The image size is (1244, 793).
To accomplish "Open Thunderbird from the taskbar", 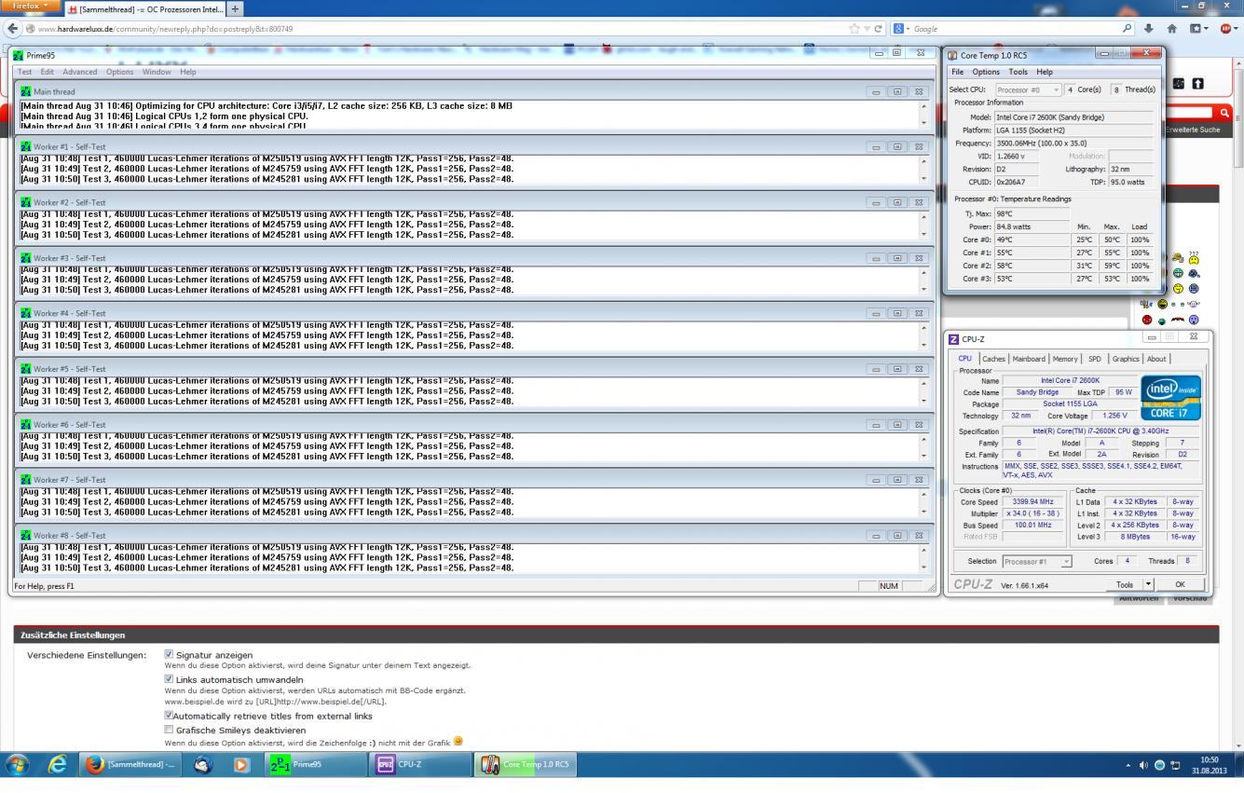I will (203, 765).
